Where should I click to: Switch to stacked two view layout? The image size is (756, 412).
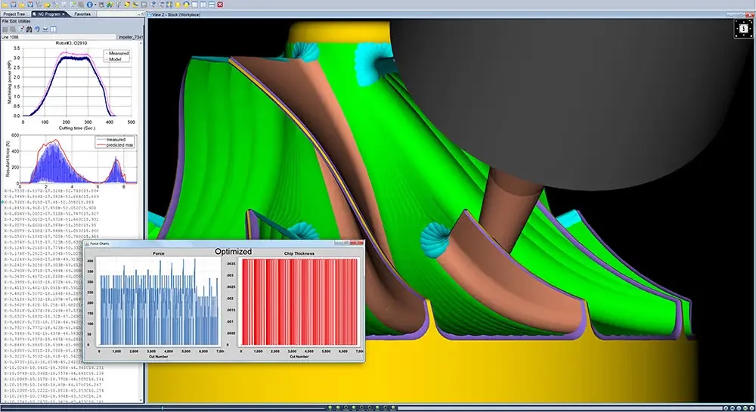pos(212,5)
